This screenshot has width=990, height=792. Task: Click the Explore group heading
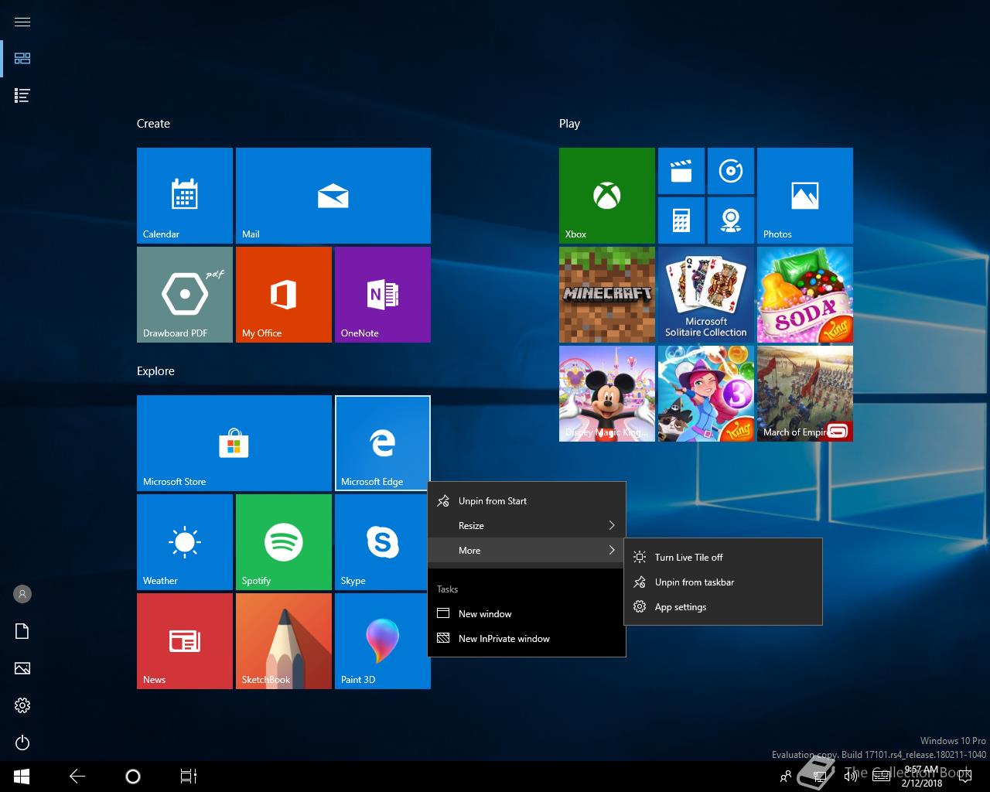click(x=155, y=371)
